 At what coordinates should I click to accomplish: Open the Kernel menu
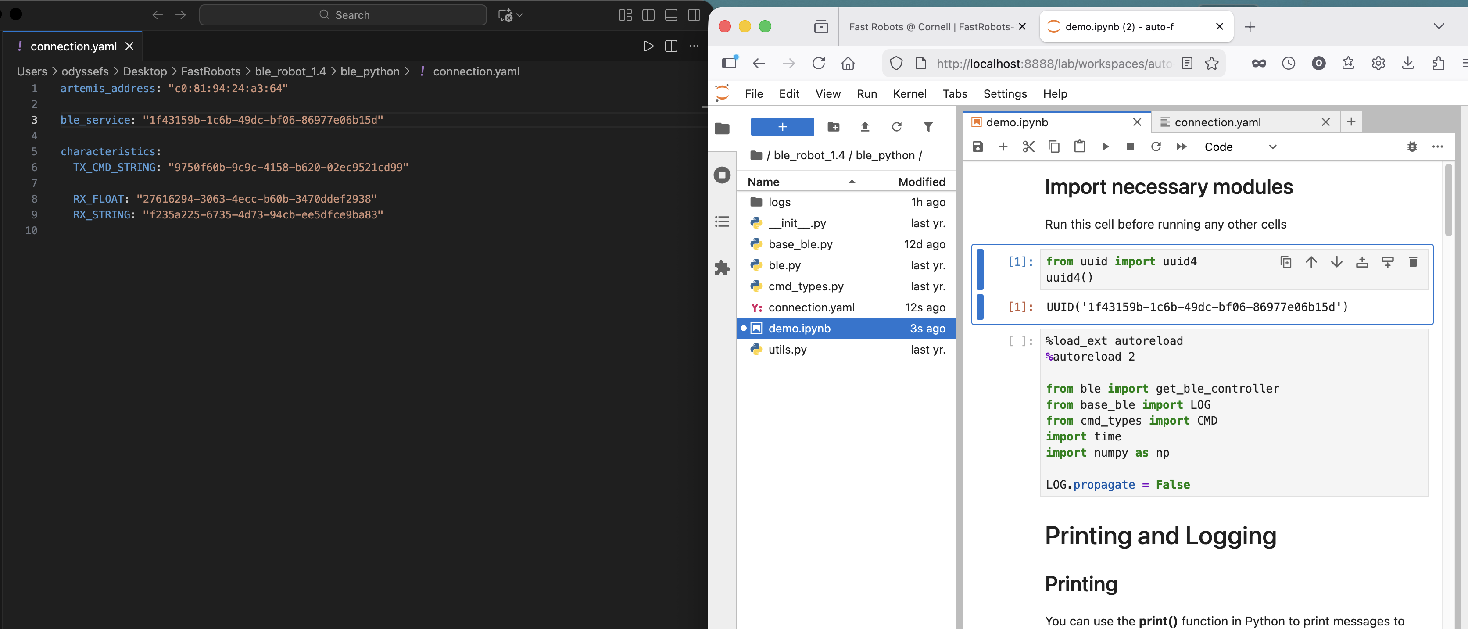point(909,94)
